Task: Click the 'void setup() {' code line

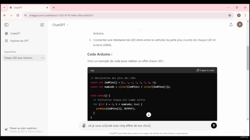Action: (100, 96)
